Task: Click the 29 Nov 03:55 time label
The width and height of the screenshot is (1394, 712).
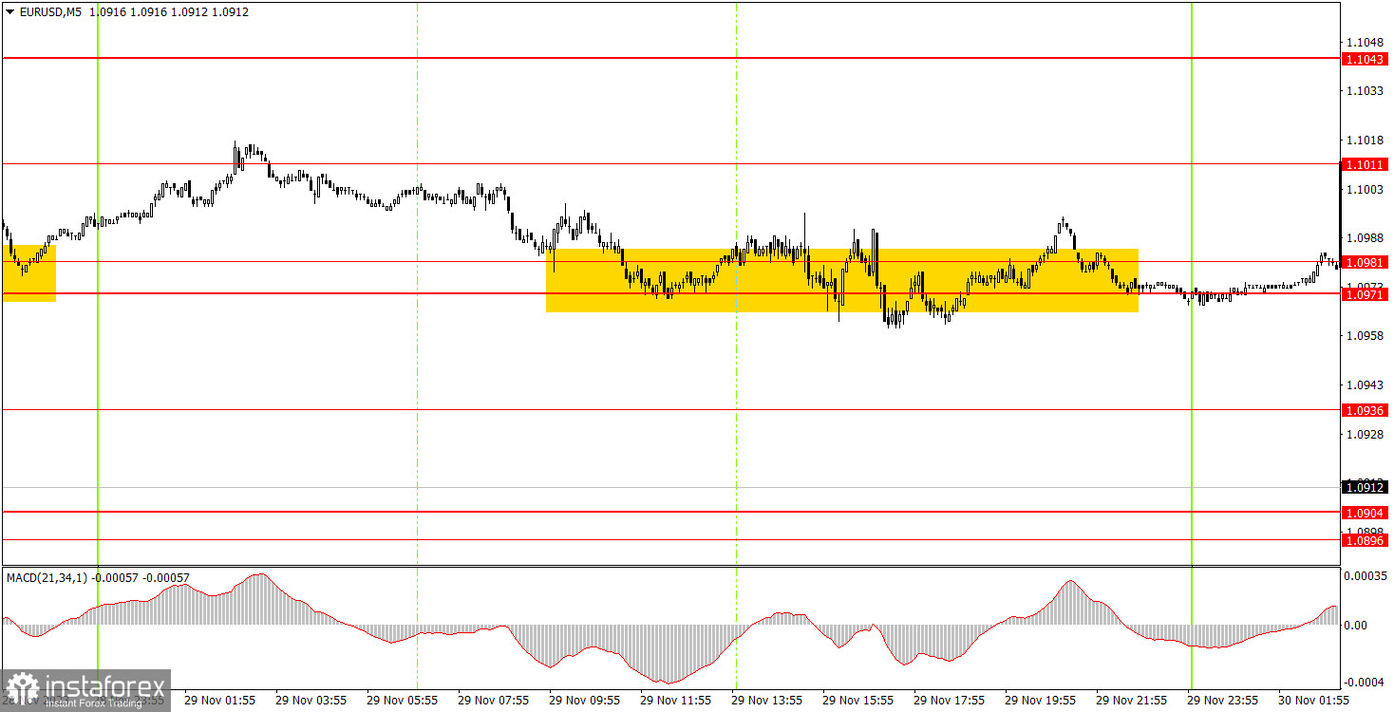Action: [311, 700]
